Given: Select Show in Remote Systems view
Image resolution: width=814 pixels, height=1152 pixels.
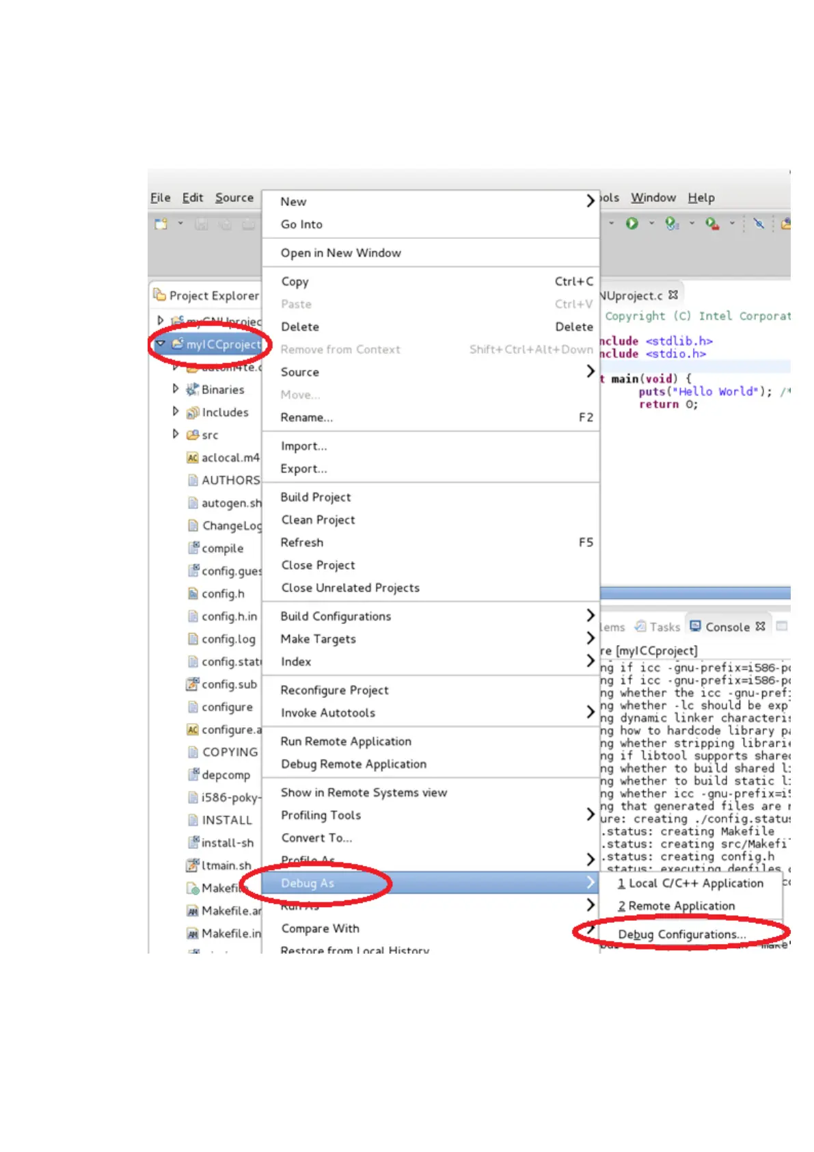Looking at the screenshot, I should (431, 793).
